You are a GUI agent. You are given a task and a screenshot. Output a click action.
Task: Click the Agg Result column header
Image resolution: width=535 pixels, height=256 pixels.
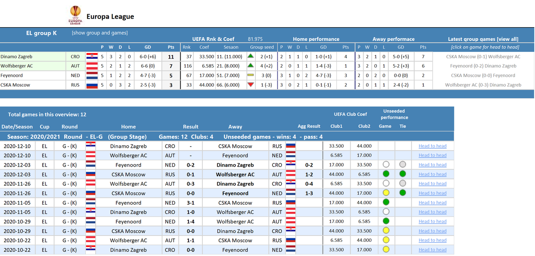coord(309,126)
